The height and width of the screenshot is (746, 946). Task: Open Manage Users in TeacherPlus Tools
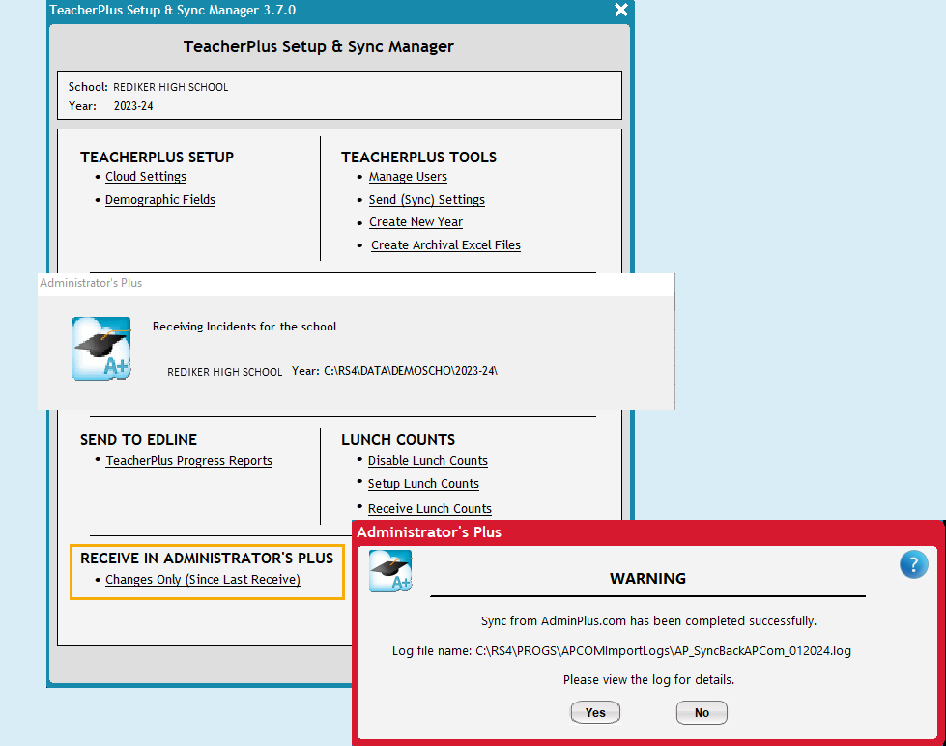pyautogui.click(x=408, y=176)
